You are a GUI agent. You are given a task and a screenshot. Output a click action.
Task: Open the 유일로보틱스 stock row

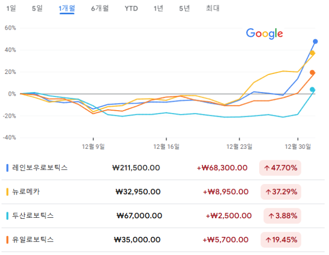click(x=163, y=240)
